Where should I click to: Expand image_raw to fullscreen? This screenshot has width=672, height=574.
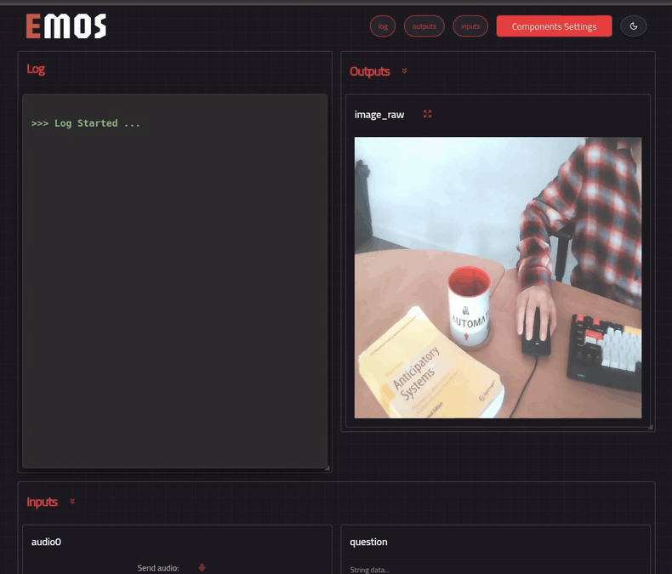[427, 114]
